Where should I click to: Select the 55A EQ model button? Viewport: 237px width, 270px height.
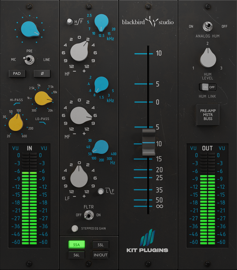(x=76, y=244)
